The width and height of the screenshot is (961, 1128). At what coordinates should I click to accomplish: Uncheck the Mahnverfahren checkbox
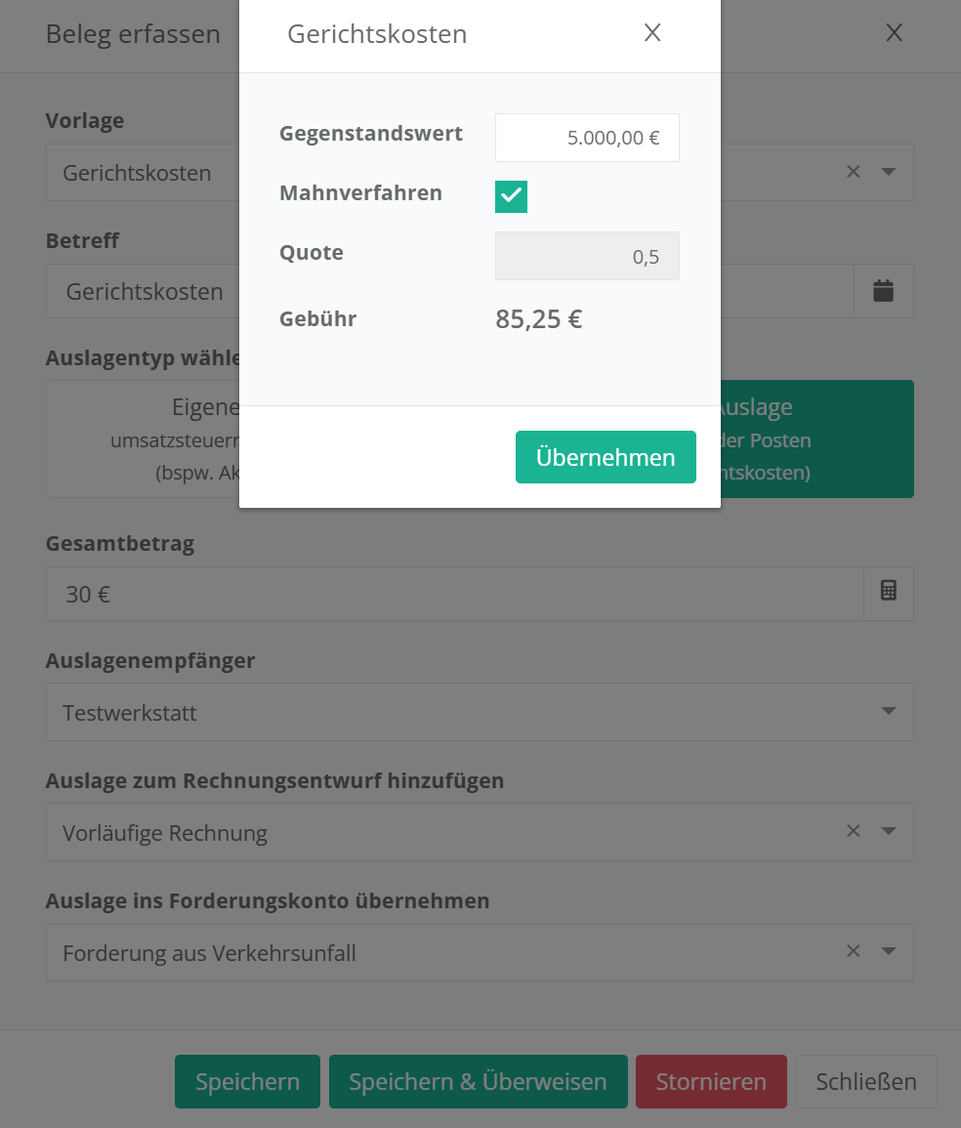pyautogui.click(x=511, y=196)
